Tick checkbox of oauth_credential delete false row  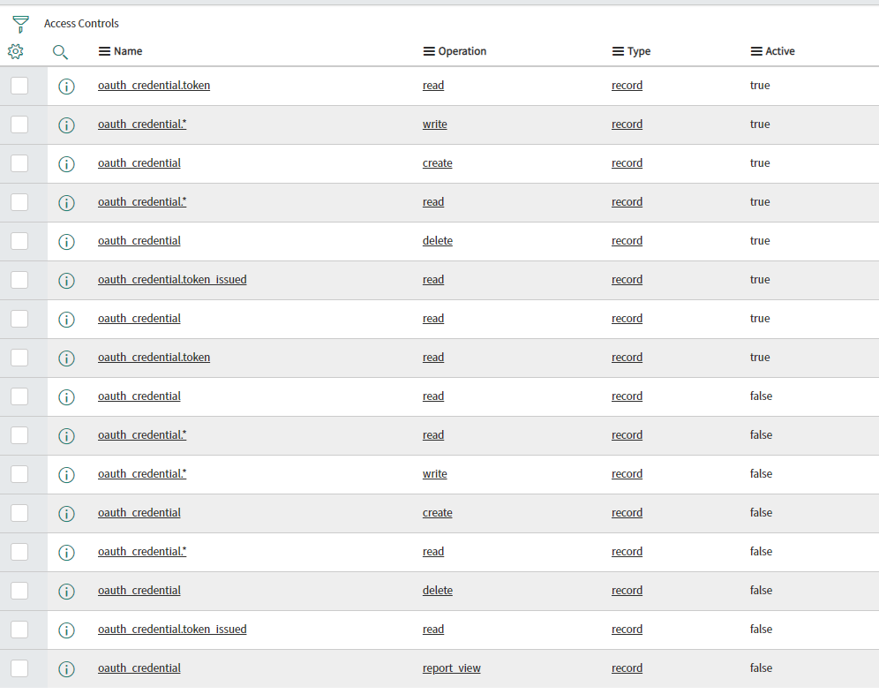pos(19,591)
